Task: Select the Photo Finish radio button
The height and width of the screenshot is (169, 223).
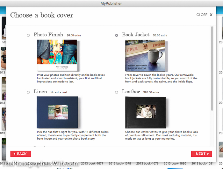Action: 28,35
